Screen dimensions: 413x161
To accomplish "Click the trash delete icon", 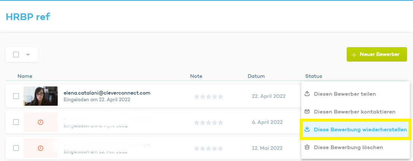I will [x=307, y=147].
